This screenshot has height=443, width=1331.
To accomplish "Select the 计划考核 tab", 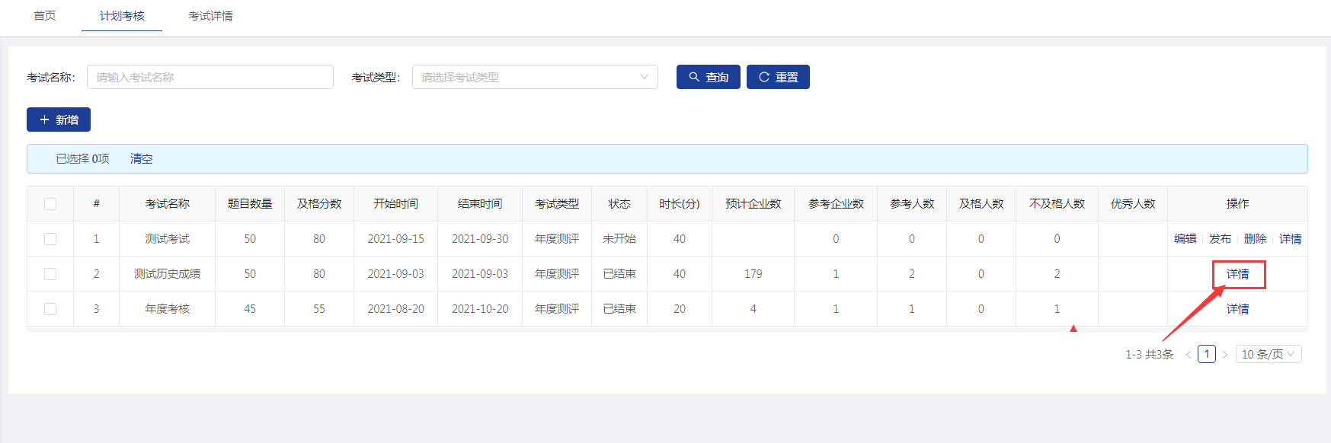I will (122, 16).
